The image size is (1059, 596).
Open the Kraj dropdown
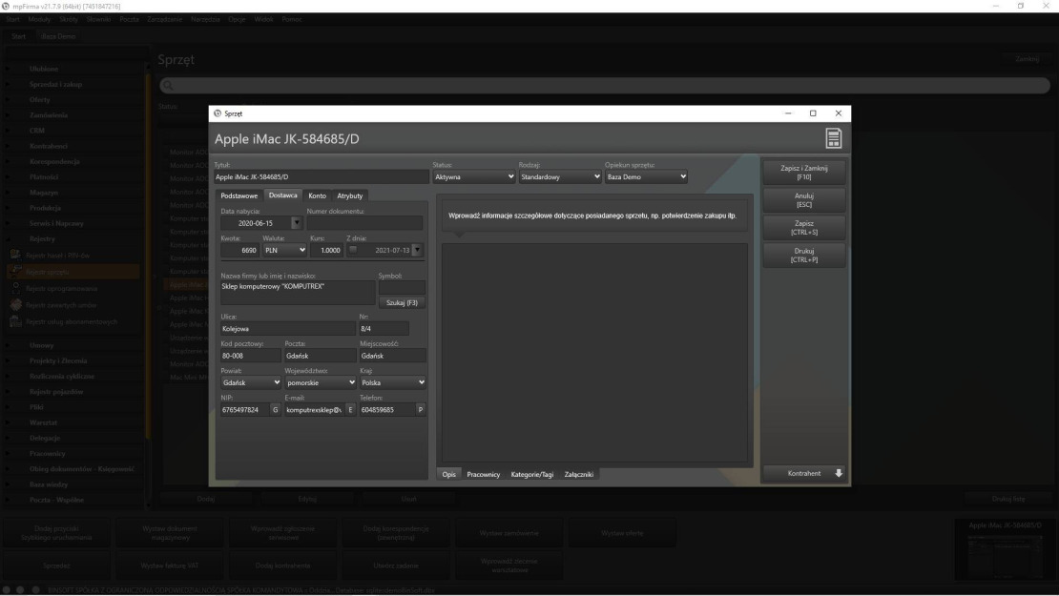392,382
